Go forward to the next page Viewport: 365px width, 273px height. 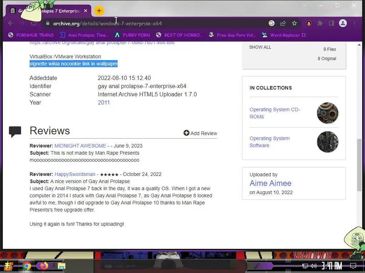(x=22, y=23)
